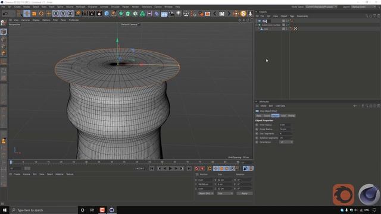Go to the end of the timeline
The height and width of the screenshot is (214, 381).
pyautogui.click(x=189, y=168)
